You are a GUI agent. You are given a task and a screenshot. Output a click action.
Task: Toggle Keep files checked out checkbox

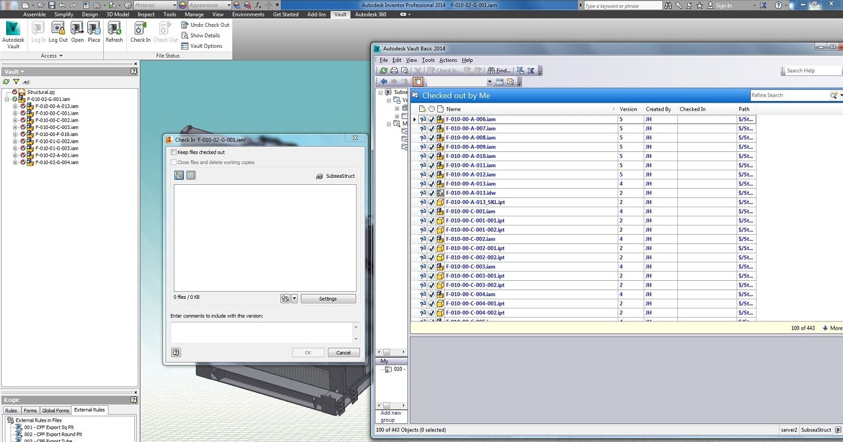pyautogui.click(x=174, y=152)
